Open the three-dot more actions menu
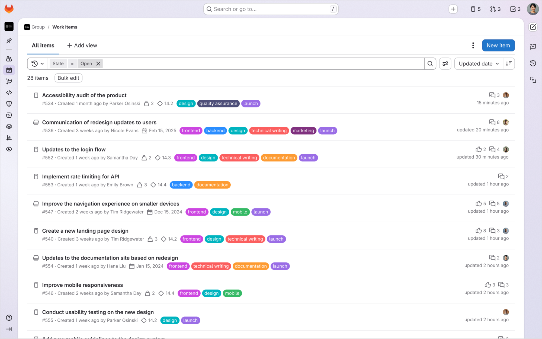 pos(473,46)
